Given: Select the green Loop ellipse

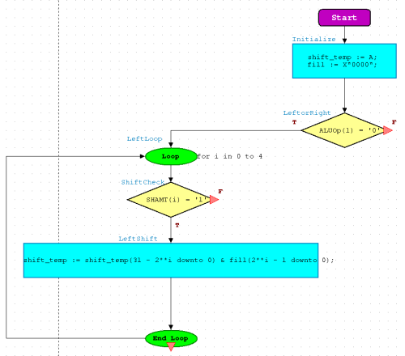Looking at the screenshot, I should pos(171,156).
